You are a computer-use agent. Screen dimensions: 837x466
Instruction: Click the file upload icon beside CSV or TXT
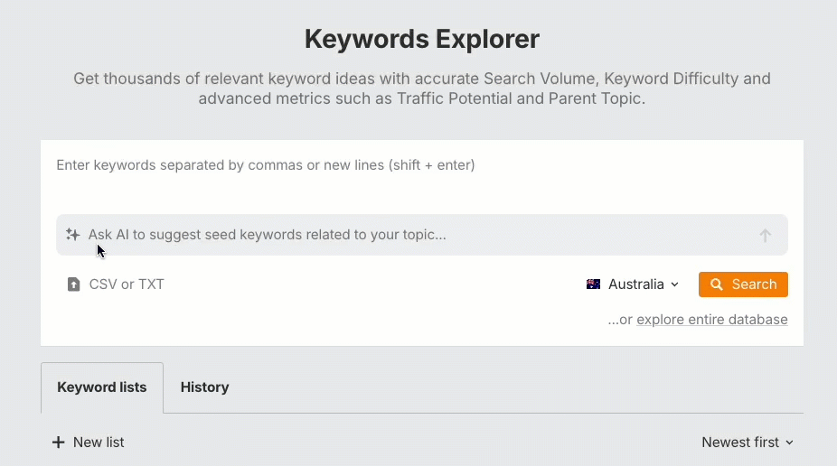pos(74,284)
